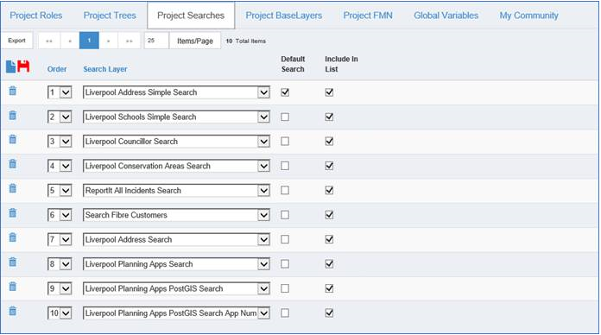The image size is (601, 335).
Task: Delete the Liverpool Address Simple Search row
Action: click(13, 91)
